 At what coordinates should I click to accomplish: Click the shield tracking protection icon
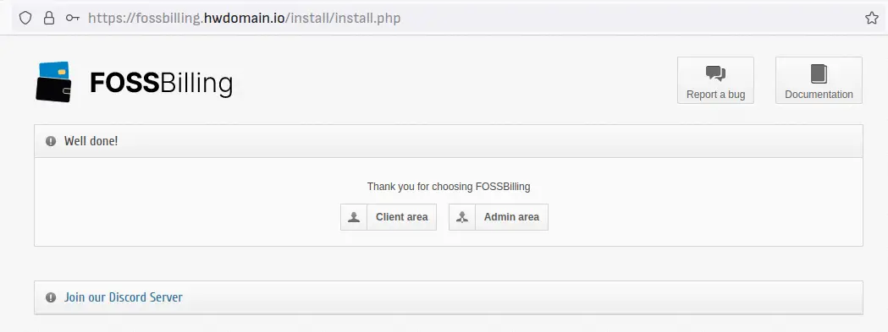pyautogui.click(x=25, y=18)
